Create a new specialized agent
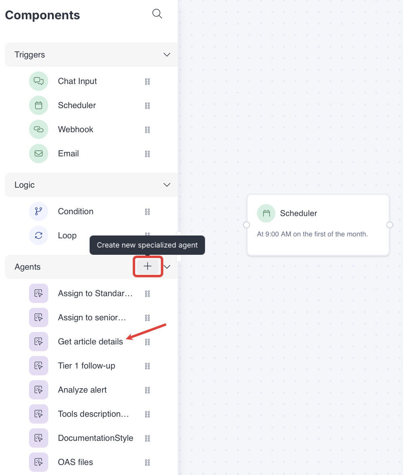 point(148,266)
